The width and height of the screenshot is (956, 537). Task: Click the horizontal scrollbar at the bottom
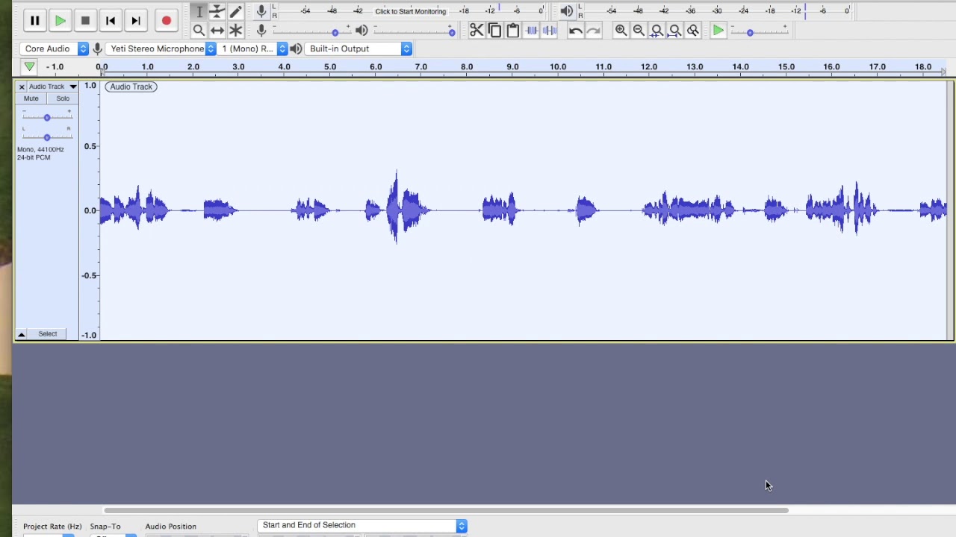446,510
